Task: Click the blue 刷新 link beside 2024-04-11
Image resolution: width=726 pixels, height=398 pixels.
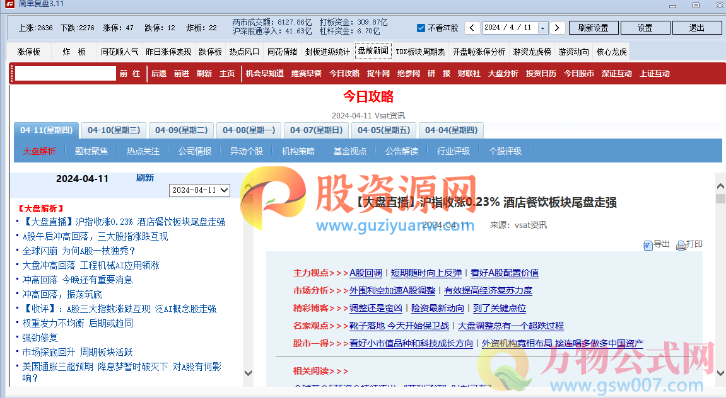Action: click(x=145, y=178)
